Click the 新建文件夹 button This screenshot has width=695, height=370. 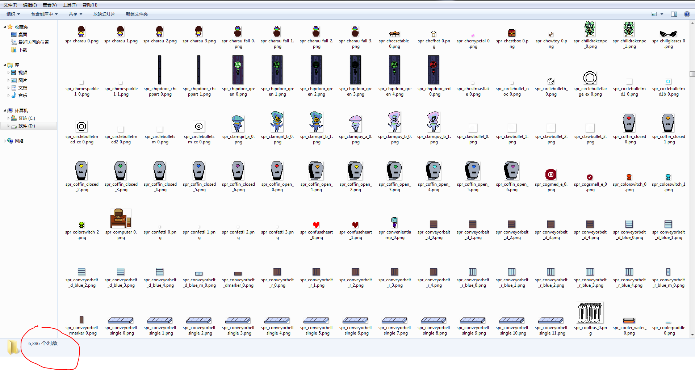click(137, 14)
